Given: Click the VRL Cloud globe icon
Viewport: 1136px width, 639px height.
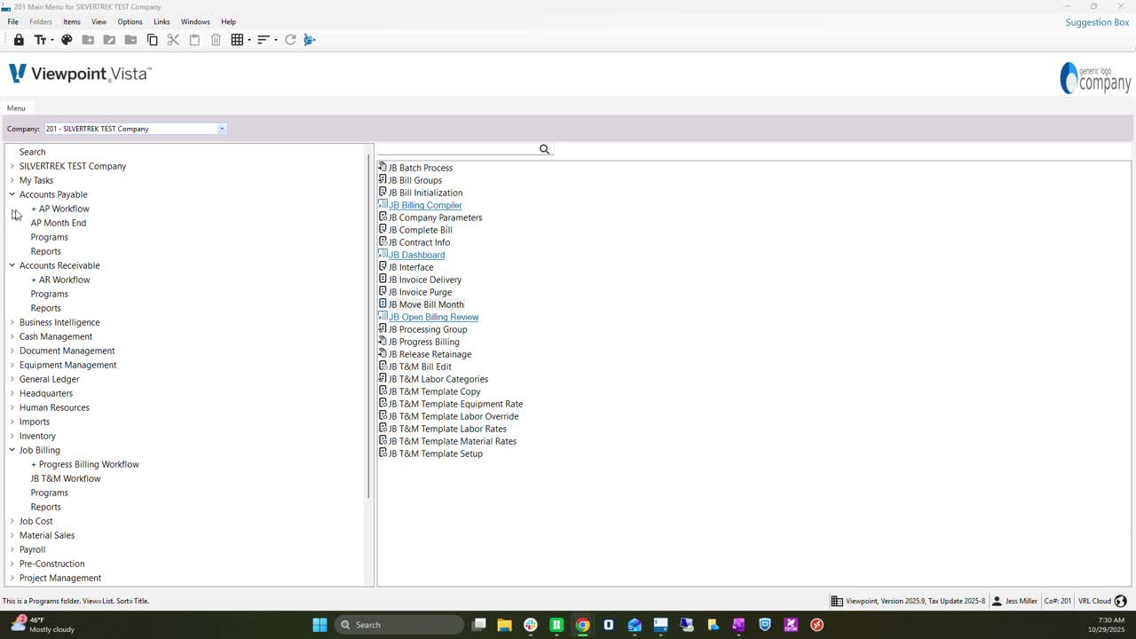Looking at the screenshot, I should pos(1121,601).
